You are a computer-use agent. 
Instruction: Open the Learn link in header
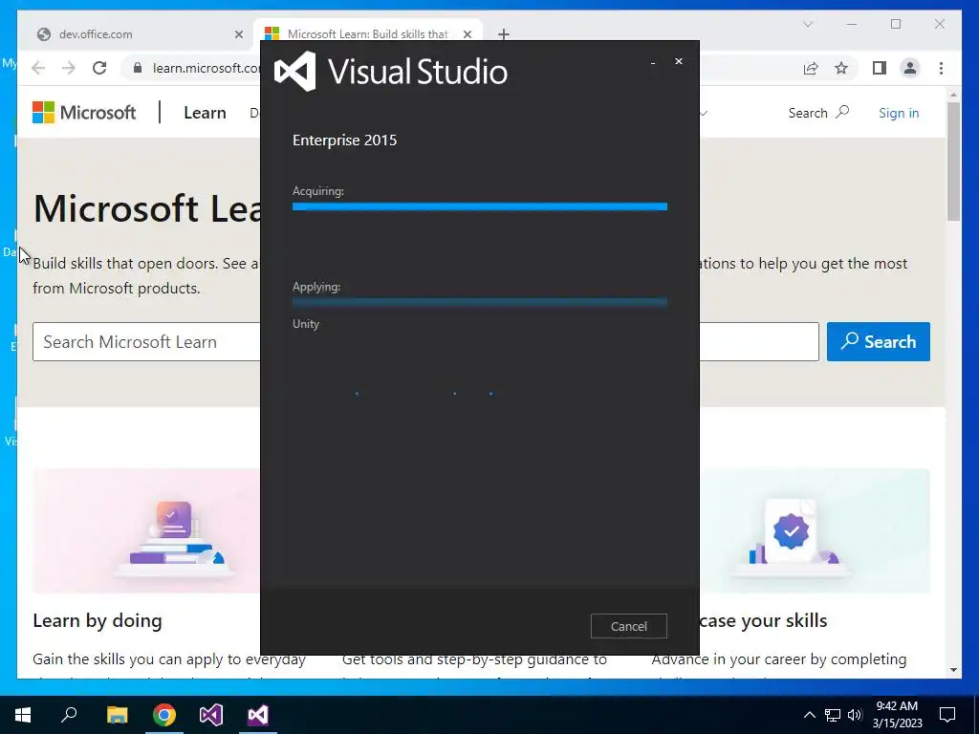[205, 113]
